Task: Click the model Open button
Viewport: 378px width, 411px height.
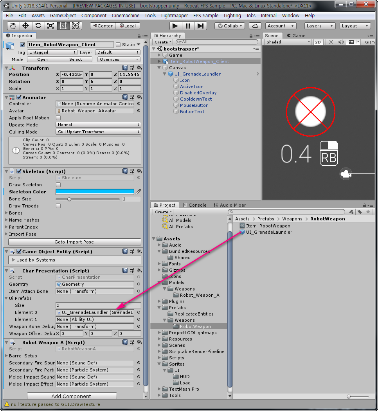Action: [42, 59]
